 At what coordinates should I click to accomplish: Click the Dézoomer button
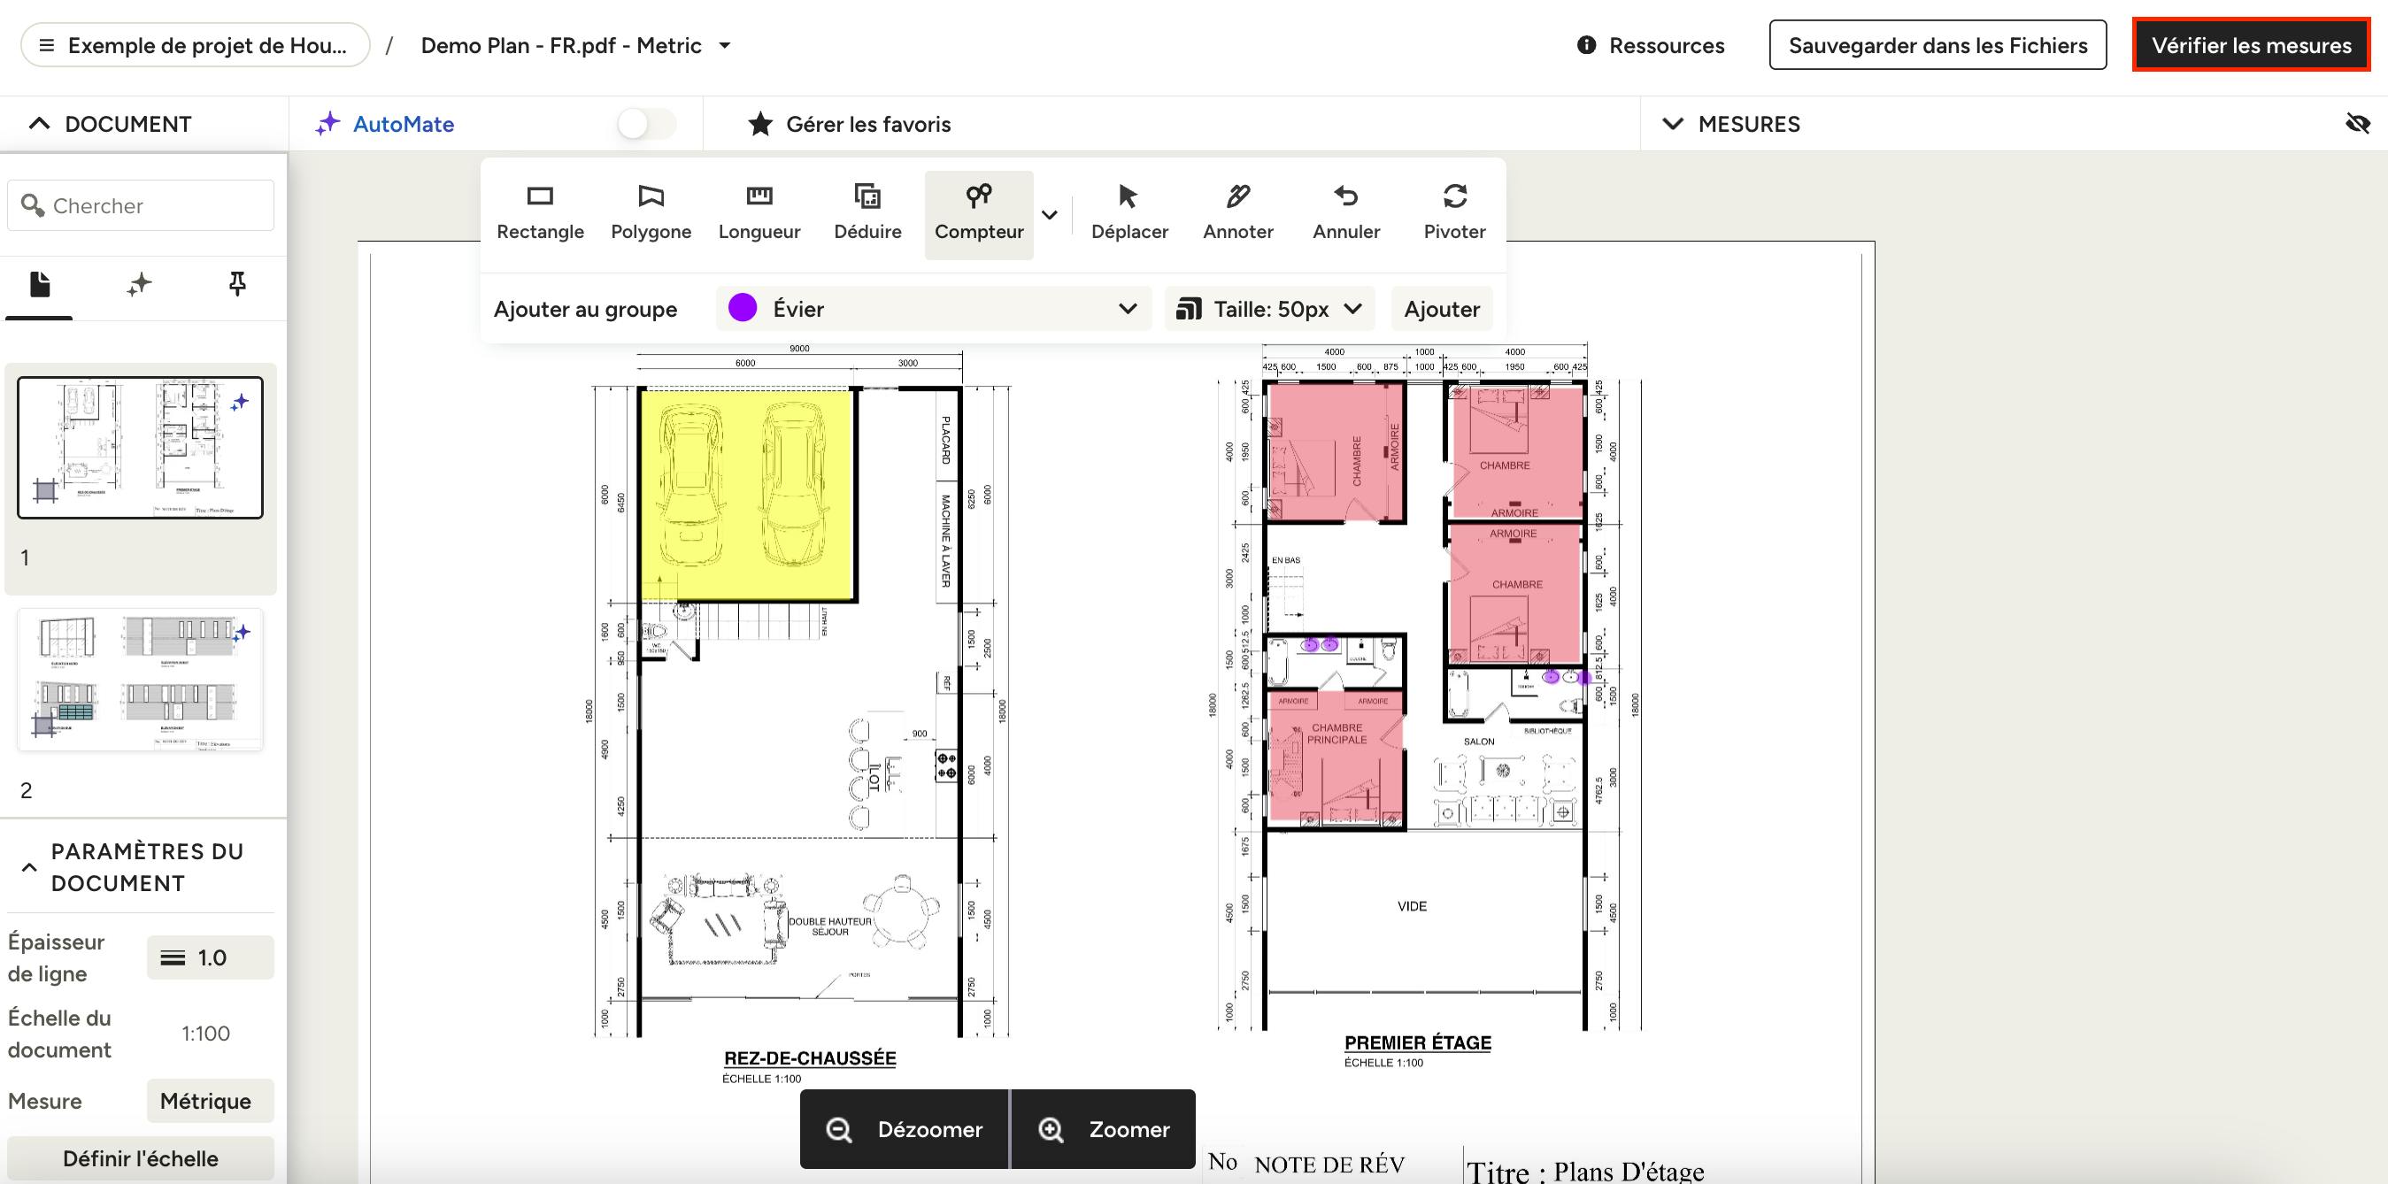point(904,1129)
